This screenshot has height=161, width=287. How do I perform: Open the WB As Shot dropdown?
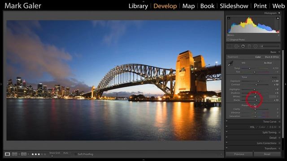268,63
